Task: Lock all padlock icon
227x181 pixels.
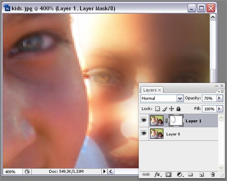Action: [x=178, y=109]
